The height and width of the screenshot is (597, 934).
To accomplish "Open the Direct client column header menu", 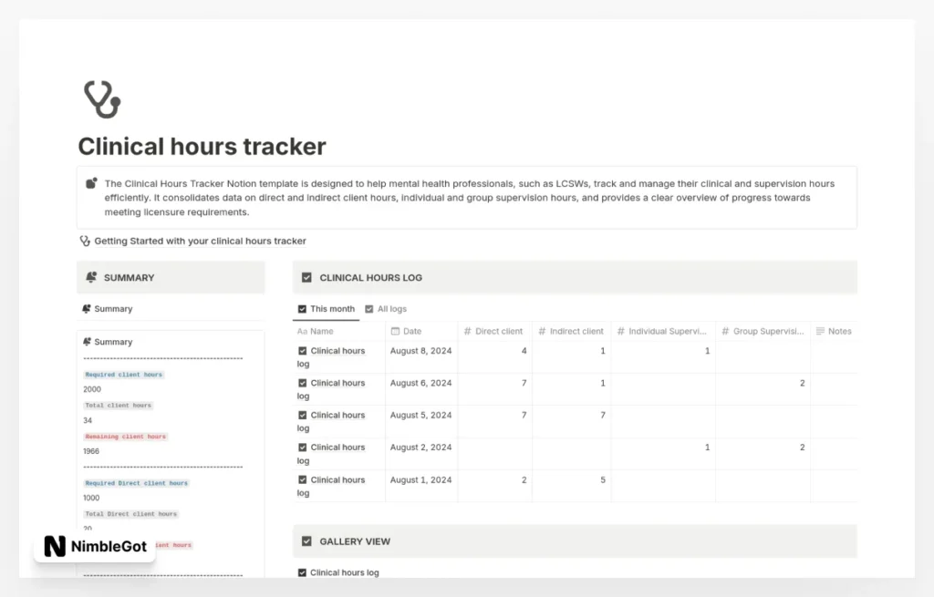I will coord(493,332).
